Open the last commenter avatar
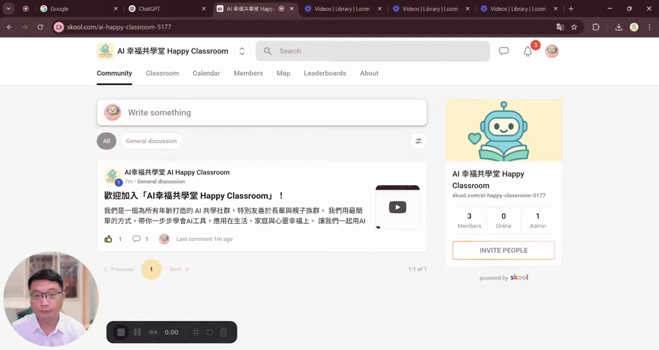This screenshot has height=350, width=659. pos(164,239)
